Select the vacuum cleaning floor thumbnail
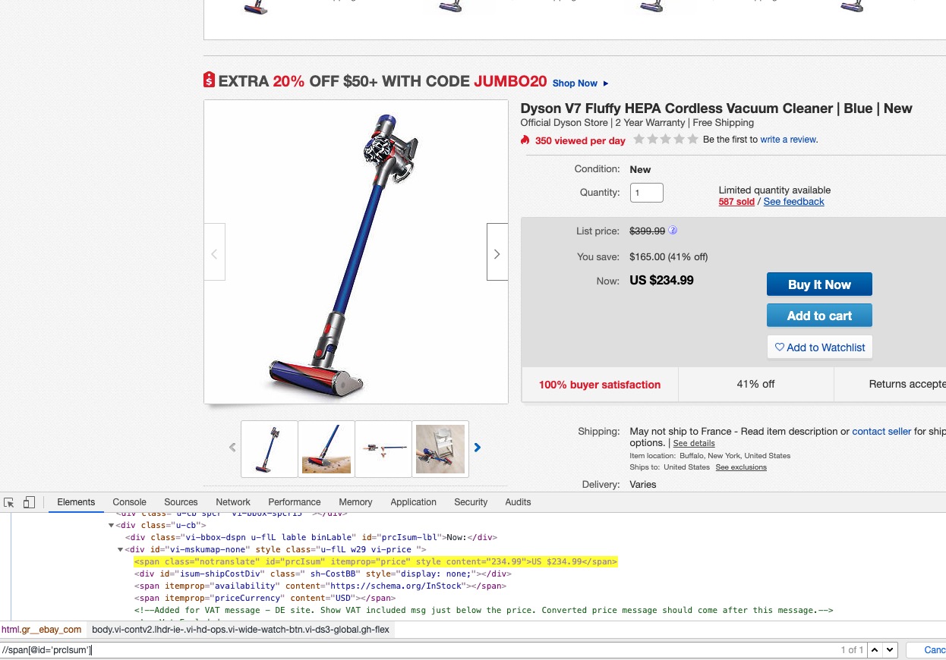946x660 pixels. pyautogui.click(x=326, y=449)
